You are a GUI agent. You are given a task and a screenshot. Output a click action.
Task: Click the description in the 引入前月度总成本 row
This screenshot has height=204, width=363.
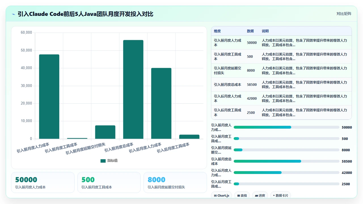[x=304, y=85]
